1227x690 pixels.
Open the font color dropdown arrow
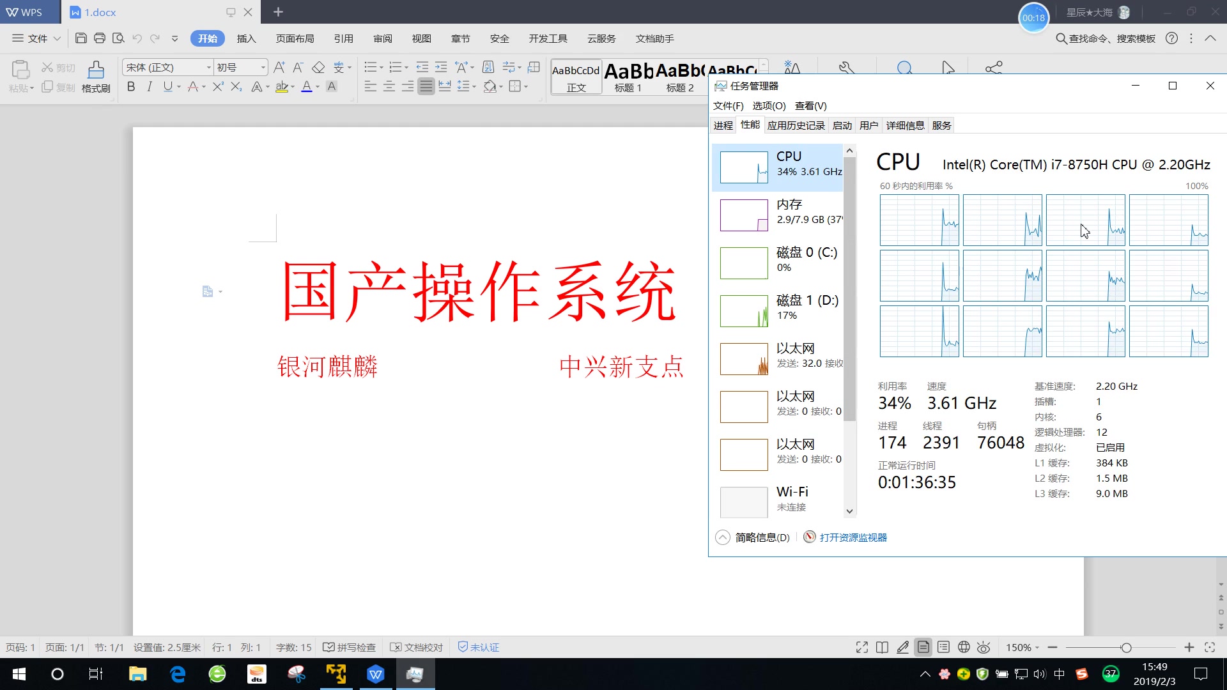click(318, 87)
